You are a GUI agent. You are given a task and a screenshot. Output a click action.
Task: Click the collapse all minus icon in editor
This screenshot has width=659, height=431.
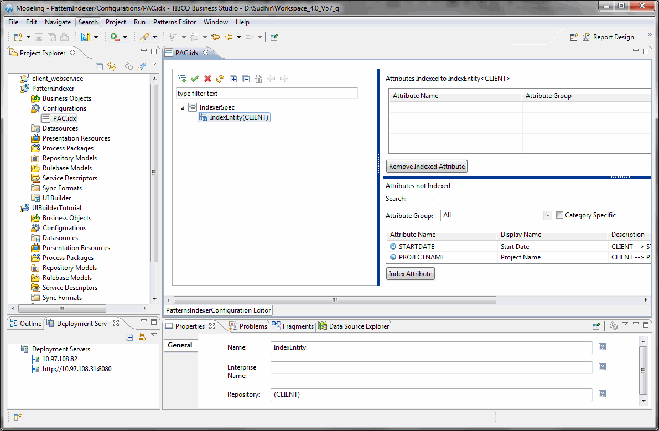246,79
